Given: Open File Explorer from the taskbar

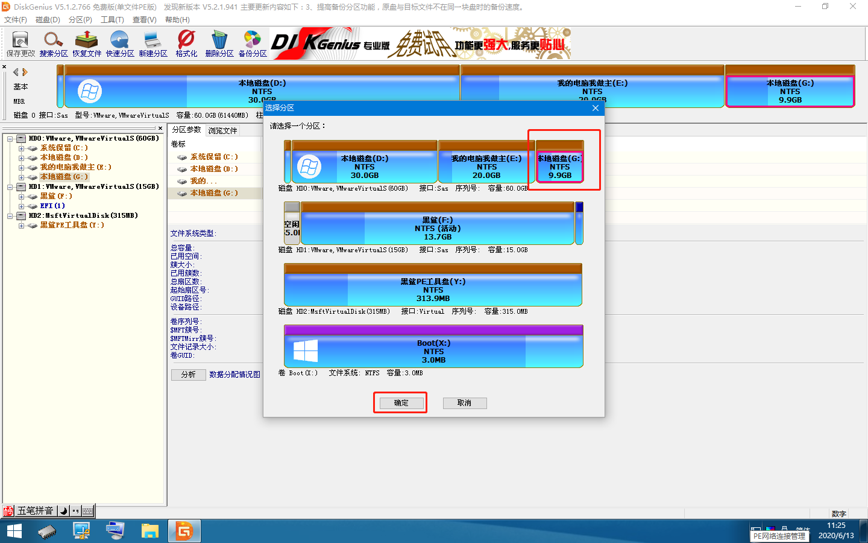Looking at the screenshot, I should coord(149,531).
